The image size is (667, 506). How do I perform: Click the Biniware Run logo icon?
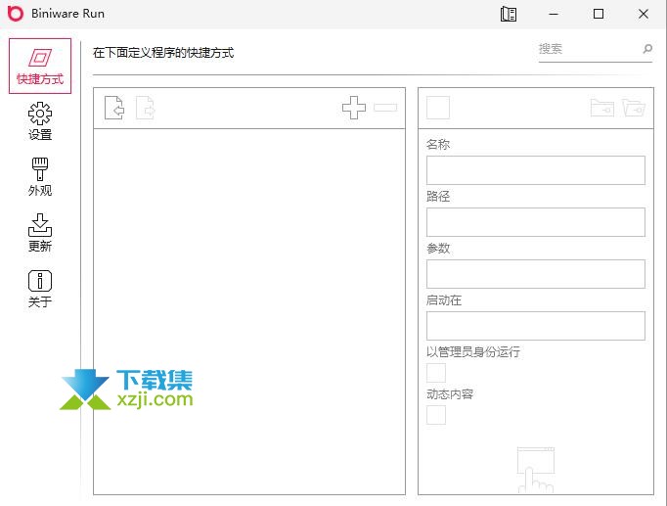click(x=16, y=14)
